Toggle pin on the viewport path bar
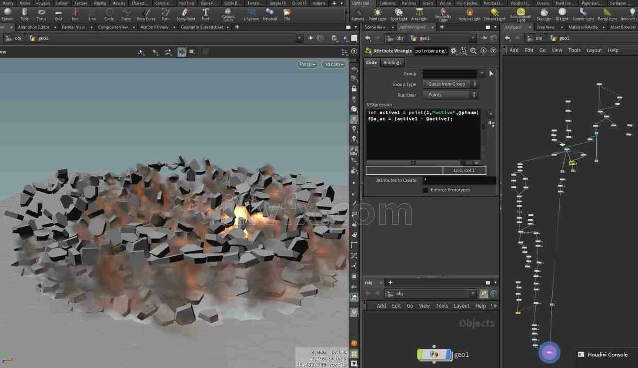This screenshot has height=368, width=638. [311, 38]
